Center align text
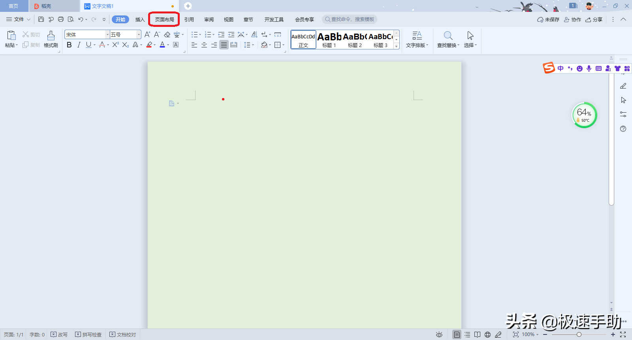Viewport: 632px width, 340px height. tap(204, 45)
